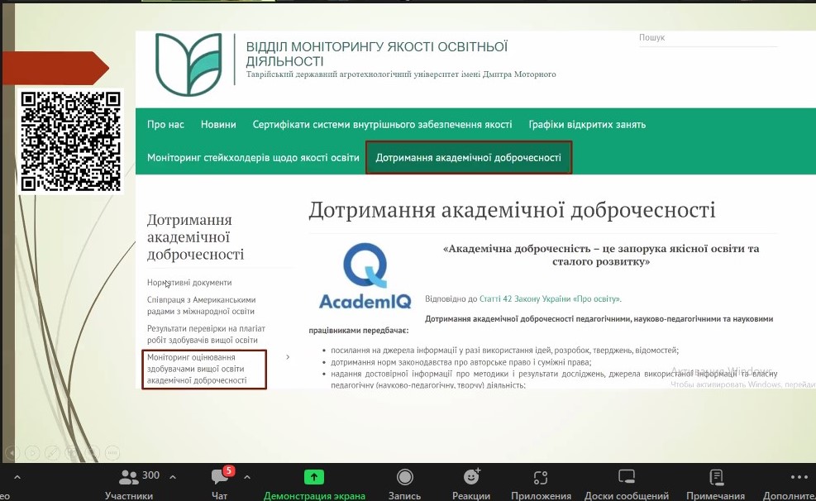Expand the video options caret beside Видео

[x=17, y=476]
